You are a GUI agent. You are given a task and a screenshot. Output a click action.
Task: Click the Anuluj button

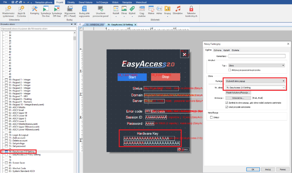[268, 169]
